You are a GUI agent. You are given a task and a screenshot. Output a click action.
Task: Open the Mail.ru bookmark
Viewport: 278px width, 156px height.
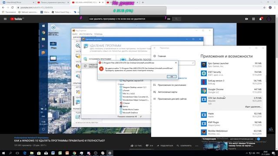[x=45, y=12]
